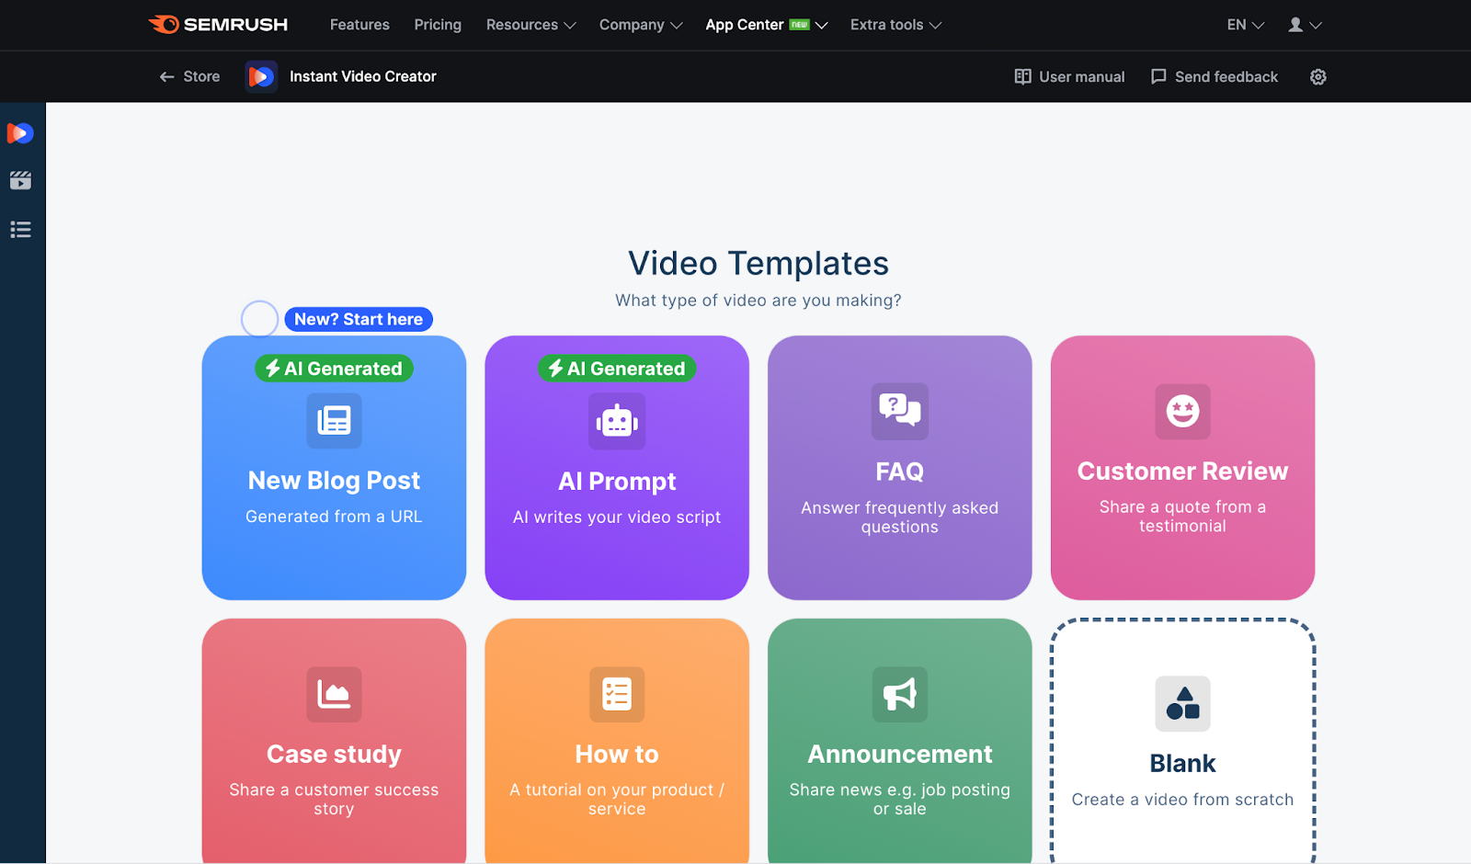Viewport: 1471px width, 864px height.
Task: Click the 'Video Templates' heading
Action: [x=758, y=264]
